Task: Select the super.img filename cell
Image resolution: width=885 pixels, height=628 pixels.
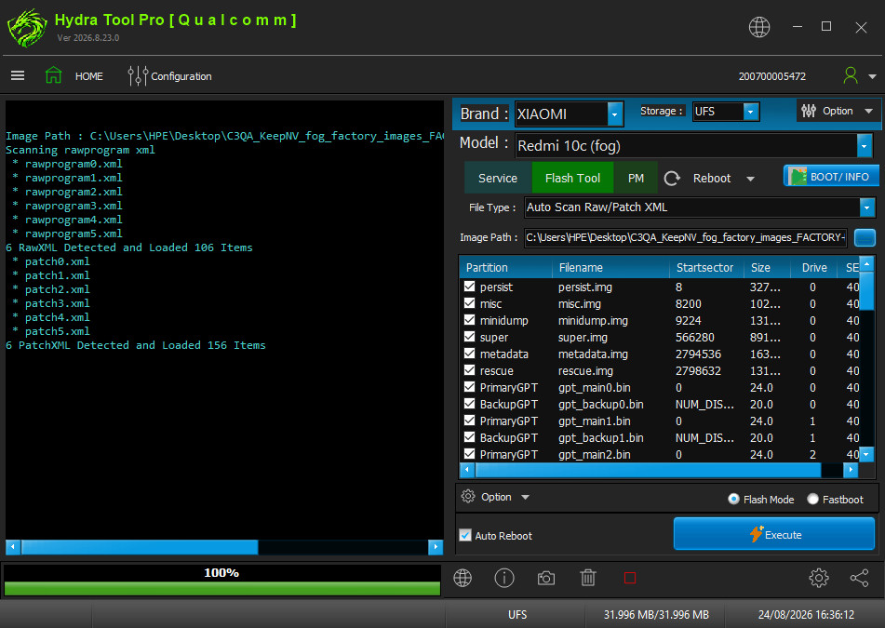Action: pos(583,338)
